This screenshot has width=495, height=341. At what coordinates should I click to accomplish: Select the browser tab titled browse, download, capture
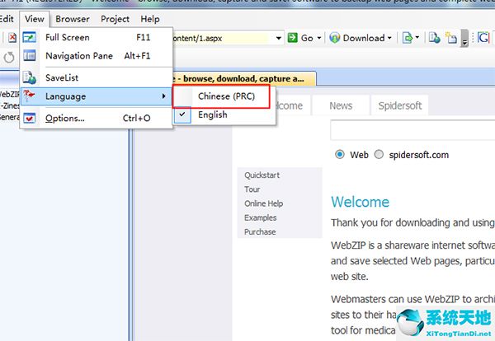(x=243, y=78)
